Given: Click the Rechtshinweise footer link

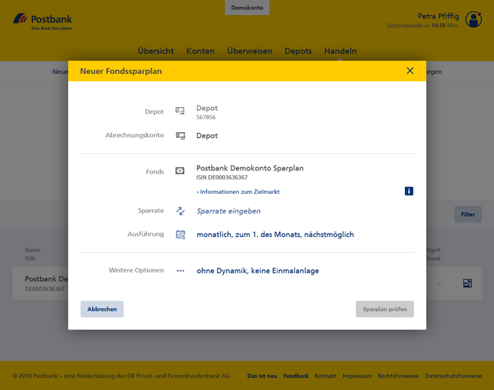Looking at the screenshot, I should [x=398, y=376].
